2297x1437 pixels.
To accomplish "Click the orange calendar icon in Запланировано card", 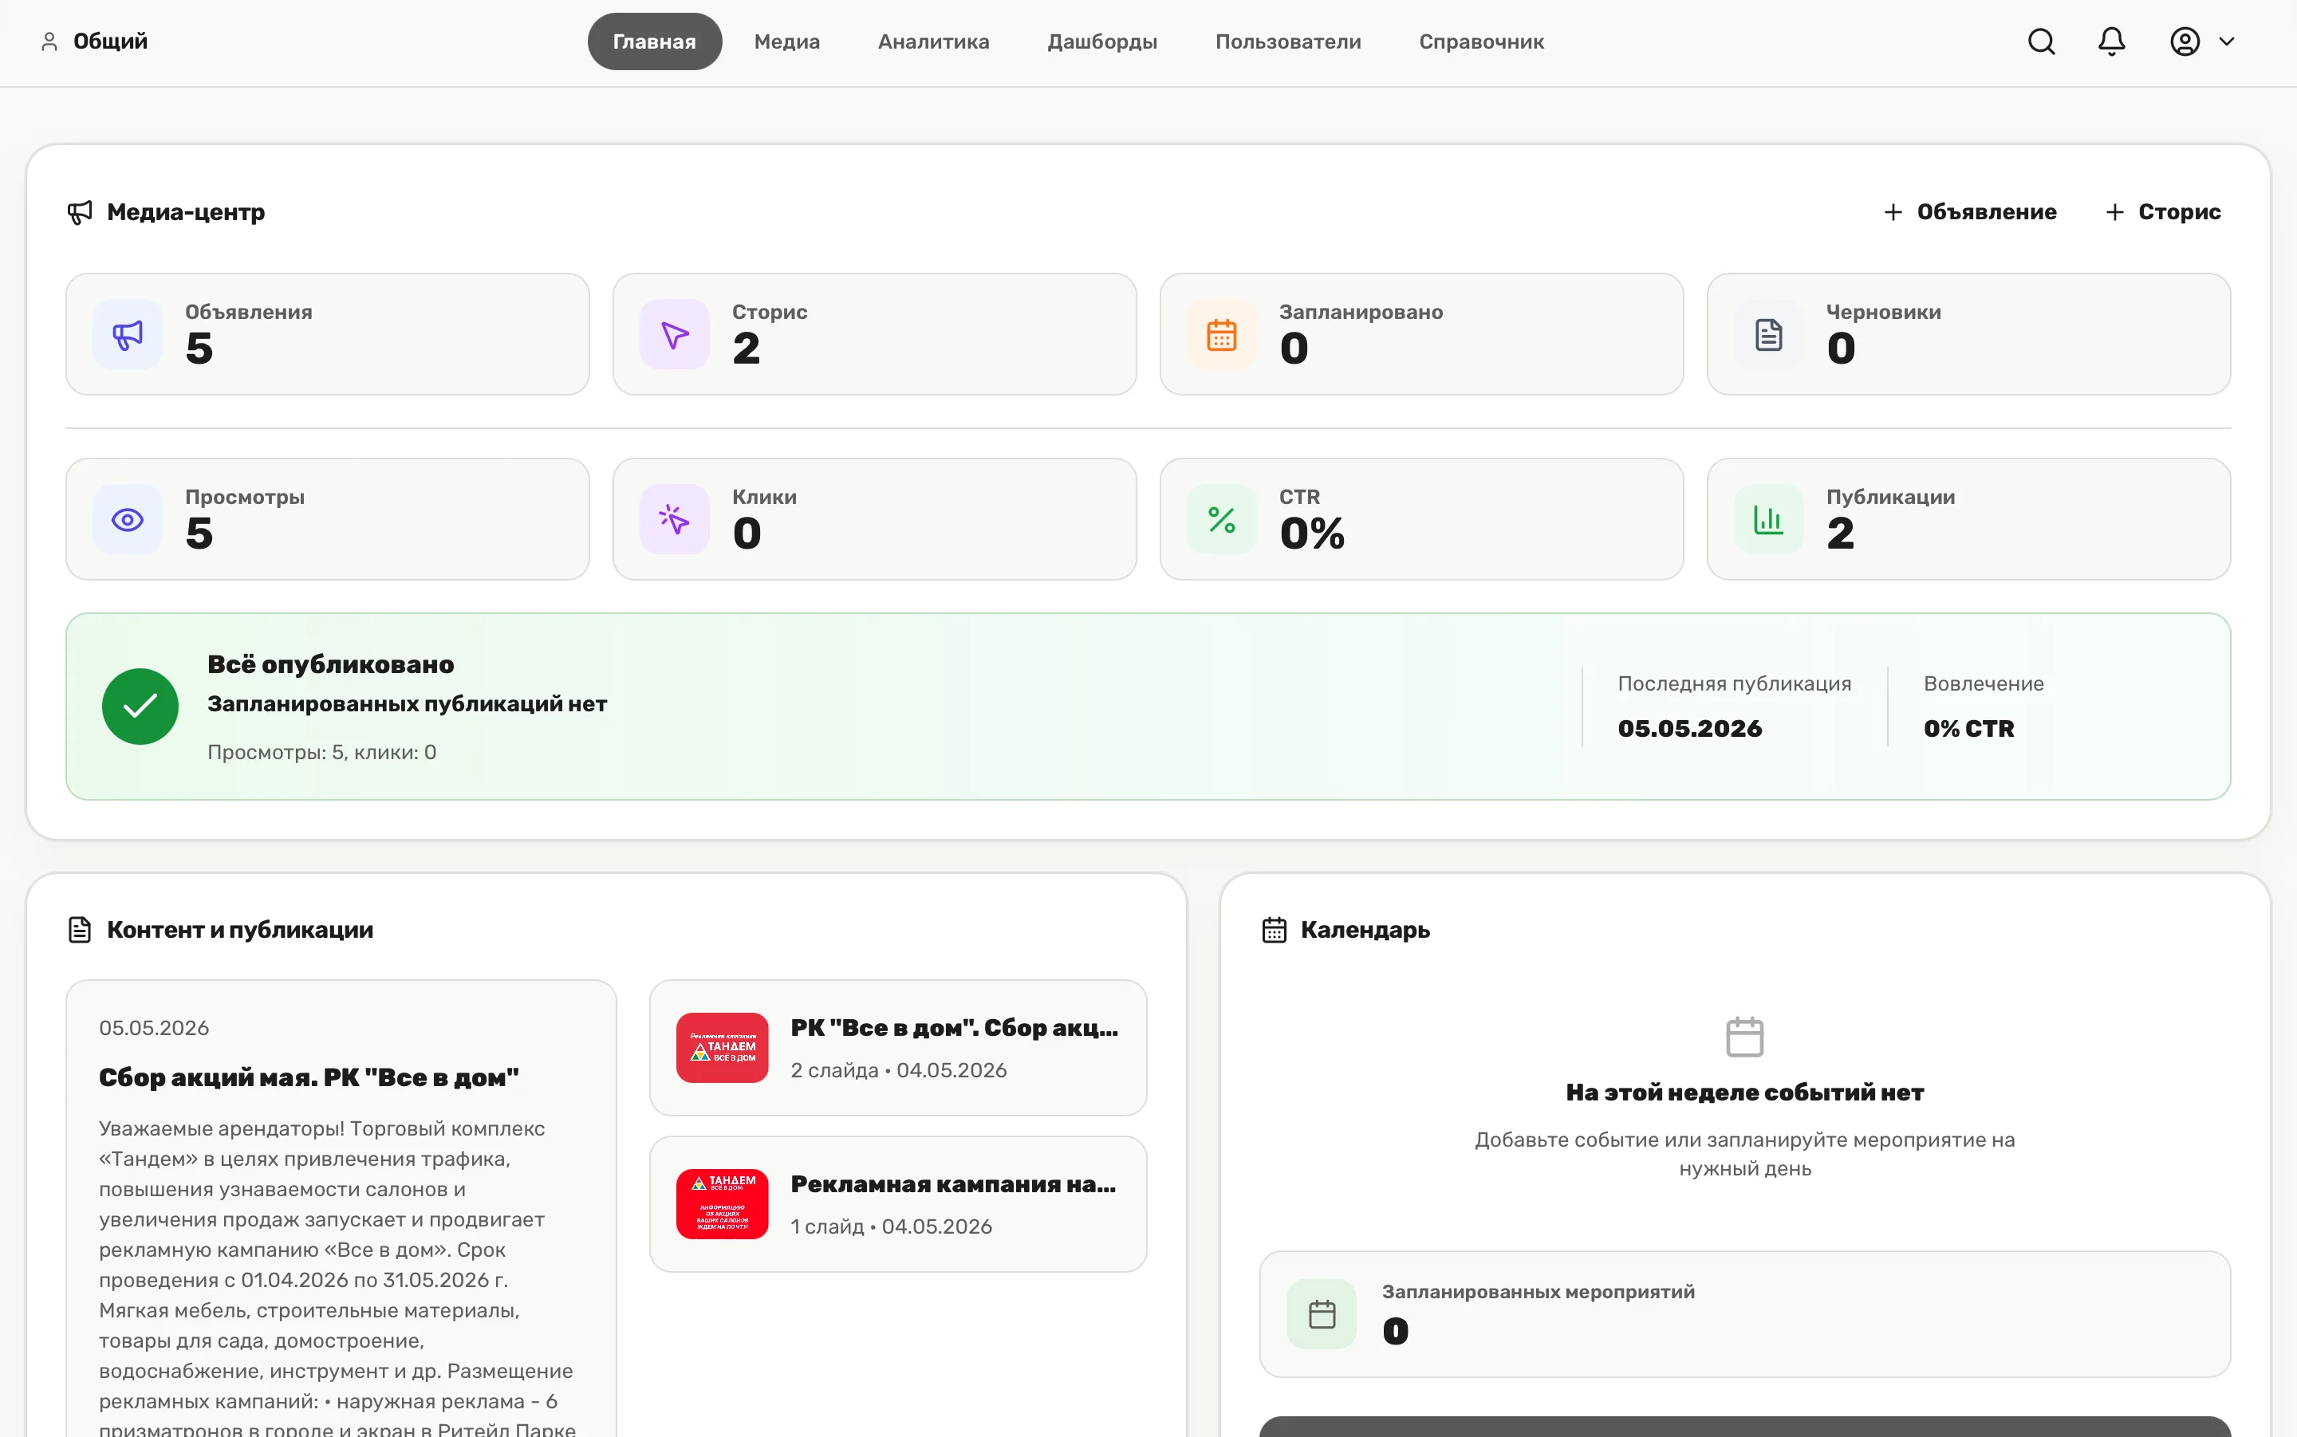I will 1222,335.
